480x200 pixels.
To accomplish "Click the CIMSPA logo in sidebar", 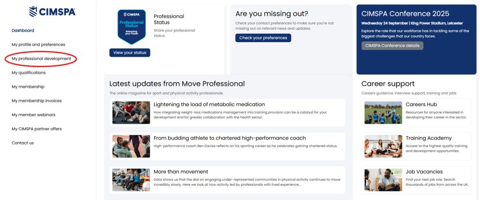I will 52,11.
